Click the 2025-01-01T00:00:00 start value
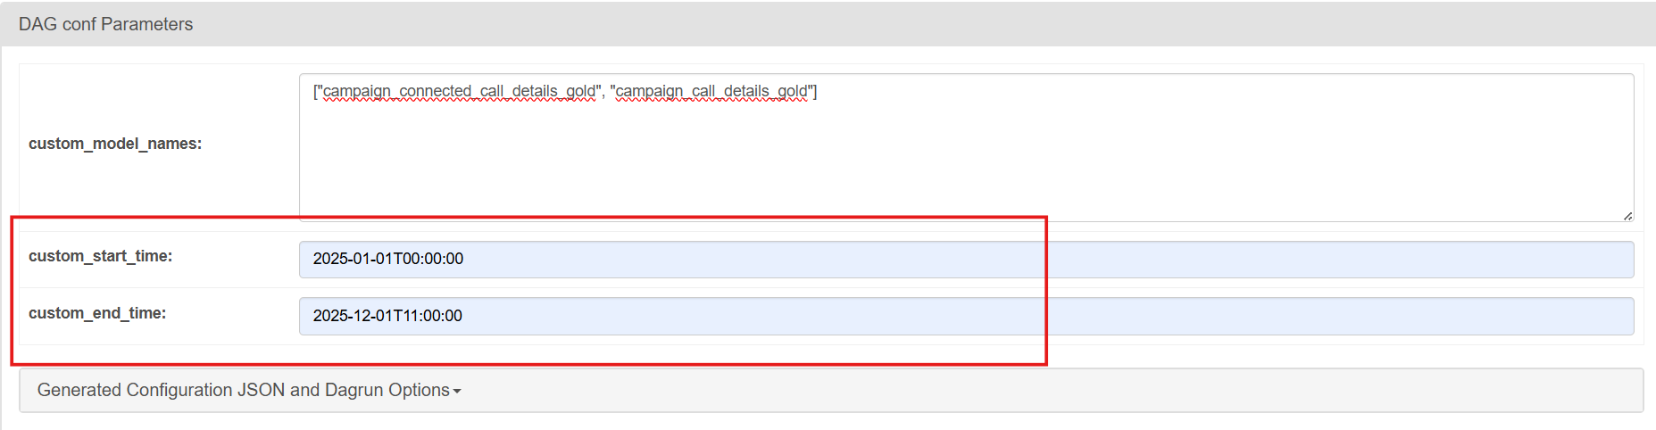The image size is (1656, 430). tap(388, 259)
